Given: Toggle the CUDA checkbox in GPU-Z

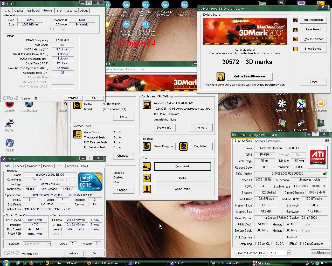Looking at the screenshot, I should 273,244.
